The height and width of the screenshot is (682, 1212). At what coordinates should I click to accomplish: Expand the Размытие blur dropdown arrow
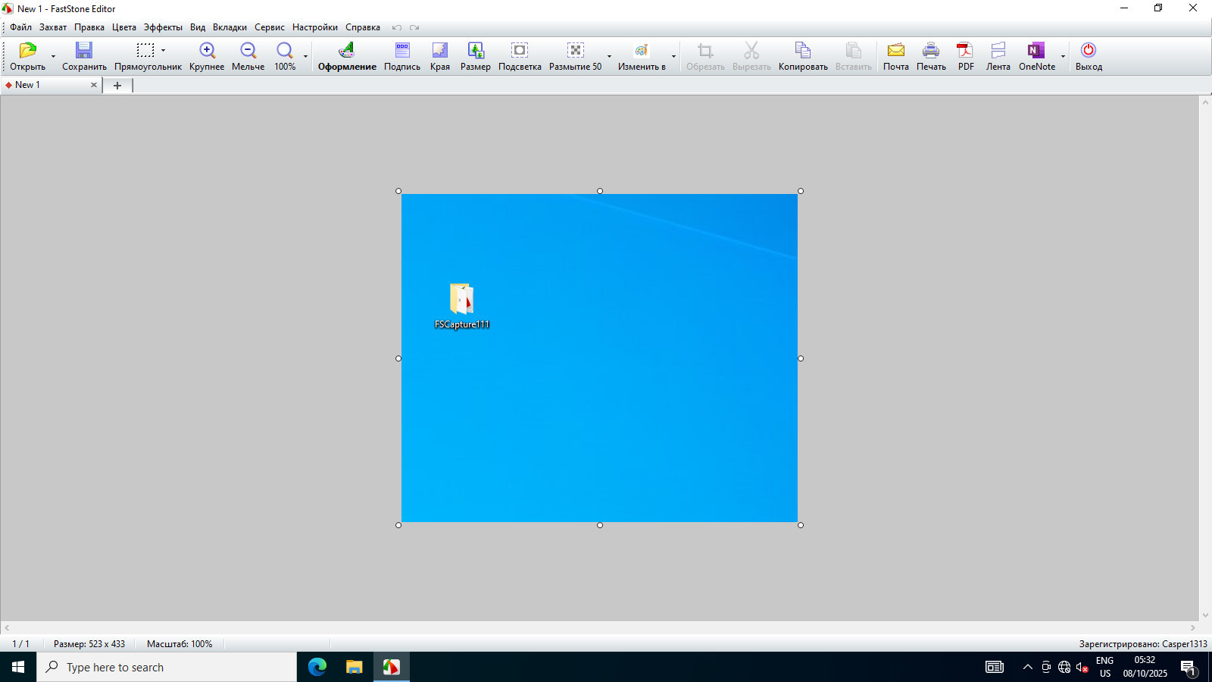click(609, 57)
